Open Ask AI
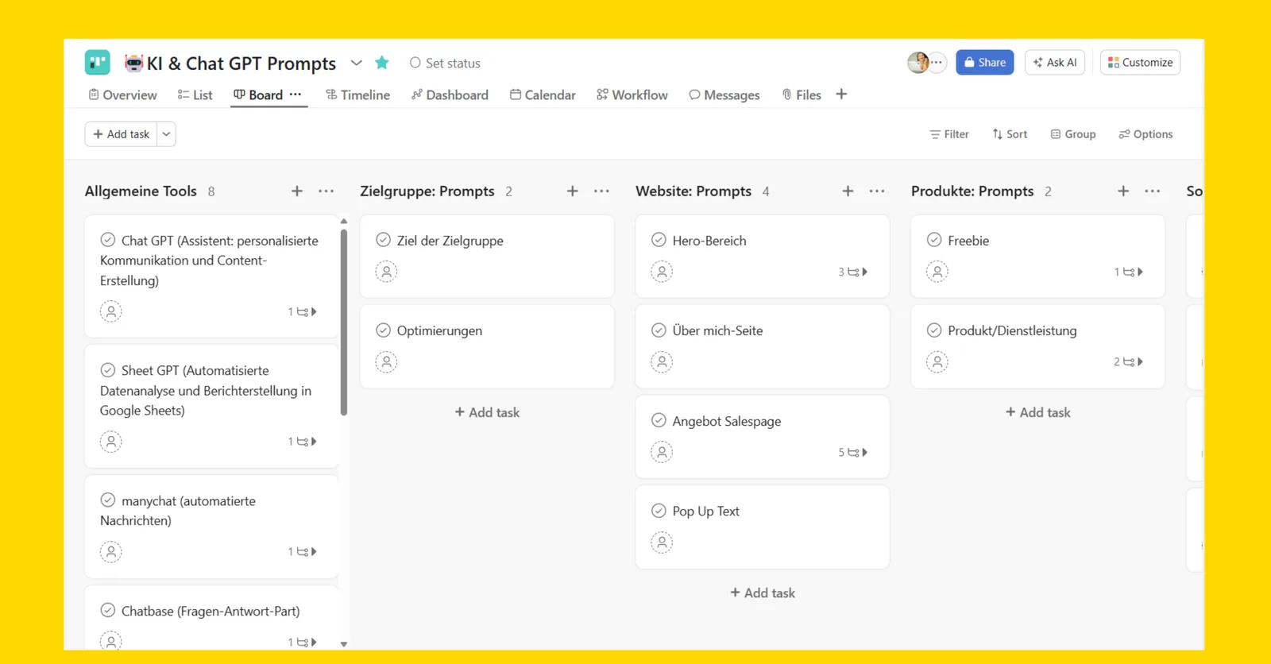 pyautogui.click(x=1055, y=62)
